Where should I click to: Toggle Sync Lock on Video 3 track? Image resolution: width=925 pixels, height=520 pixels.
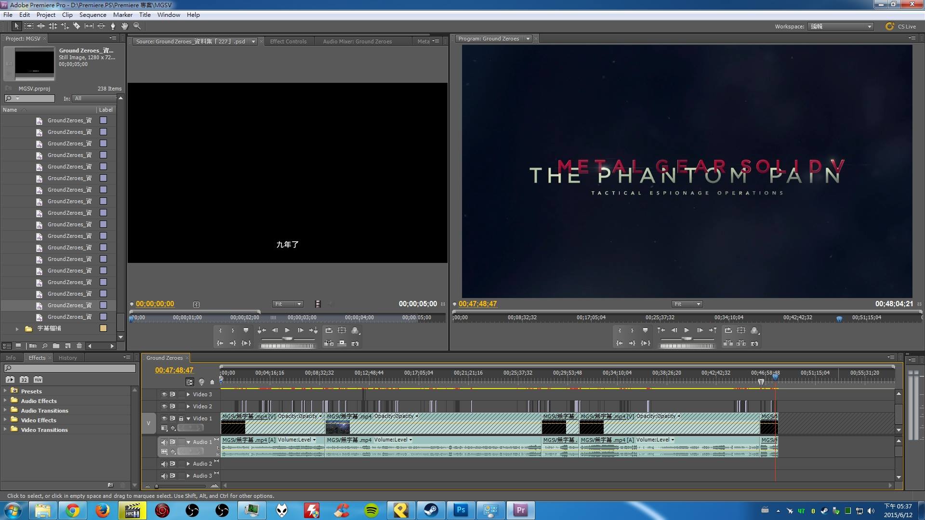[172, 394]
